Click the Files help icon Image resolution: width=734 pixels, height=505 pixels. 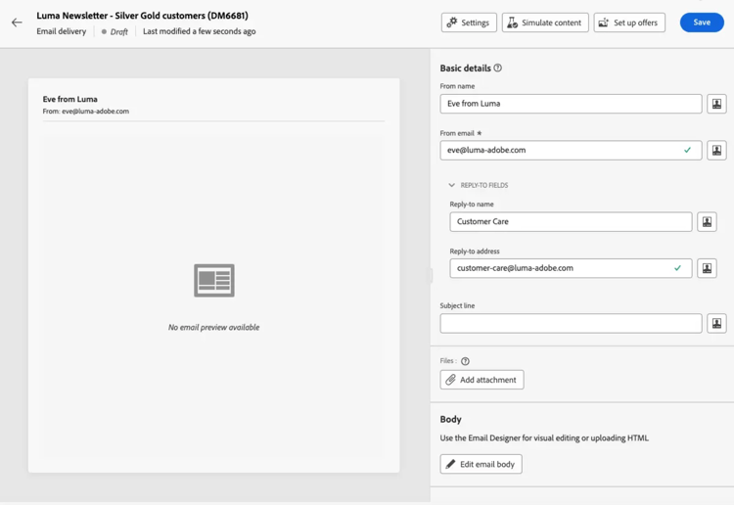tap(465, 361)
